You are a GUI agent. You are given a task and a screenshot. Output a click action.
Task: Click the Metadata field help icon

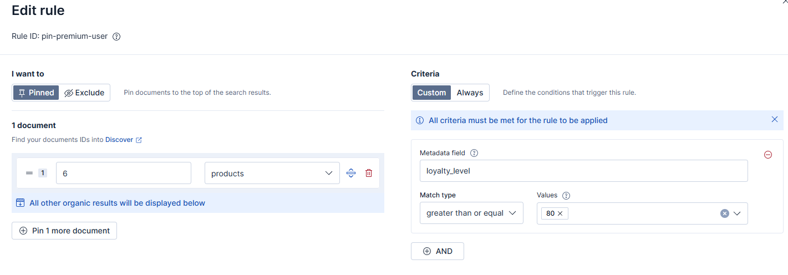pos(474,153)
